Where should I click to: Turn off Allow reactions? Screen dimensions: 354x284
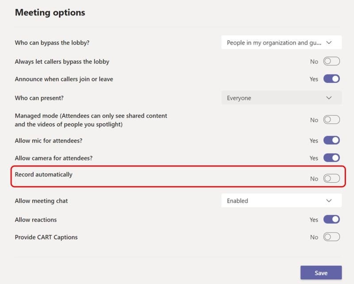pos(331,219)
